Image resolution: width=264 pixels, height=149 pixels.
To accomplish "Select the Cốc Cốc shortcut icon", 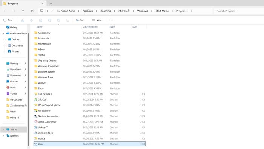I will [36, 99].
